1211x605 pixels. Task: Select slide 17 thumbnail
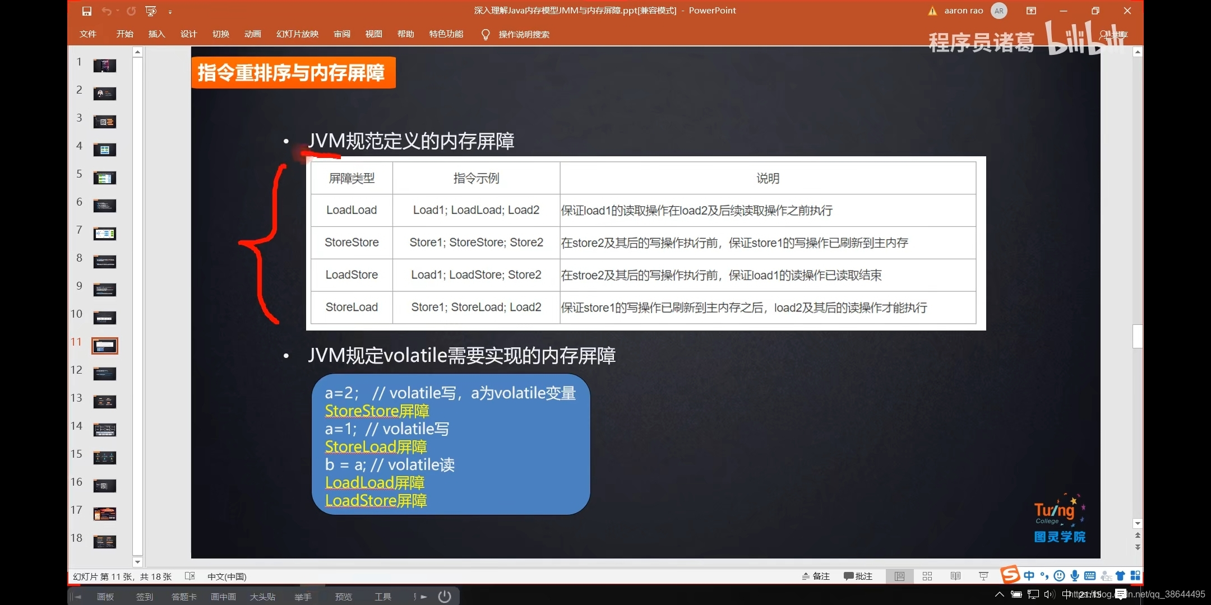click(105, 514)
